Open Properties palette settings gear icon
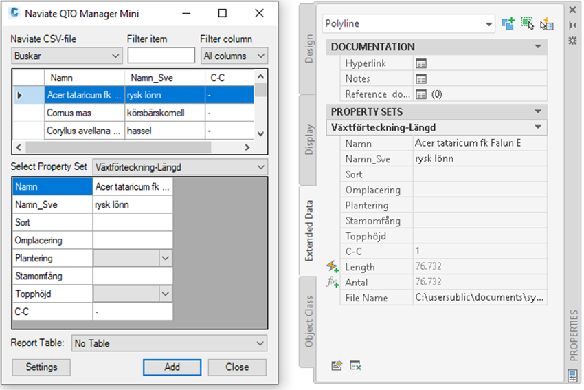 [573, 41]
